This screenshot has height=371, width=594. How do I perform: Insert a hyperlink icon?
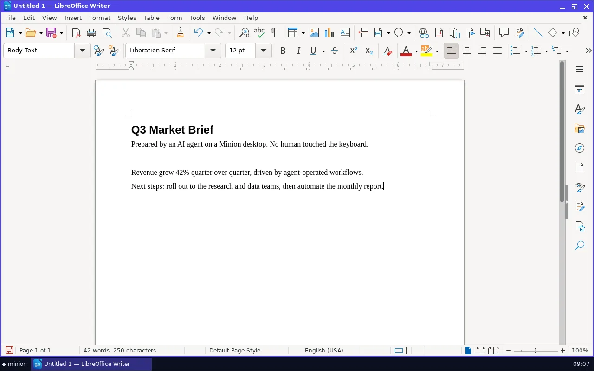coord(423,32)
